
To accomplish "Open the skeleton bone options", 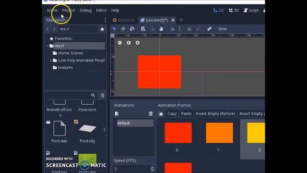I will click(x=209, y=29).
